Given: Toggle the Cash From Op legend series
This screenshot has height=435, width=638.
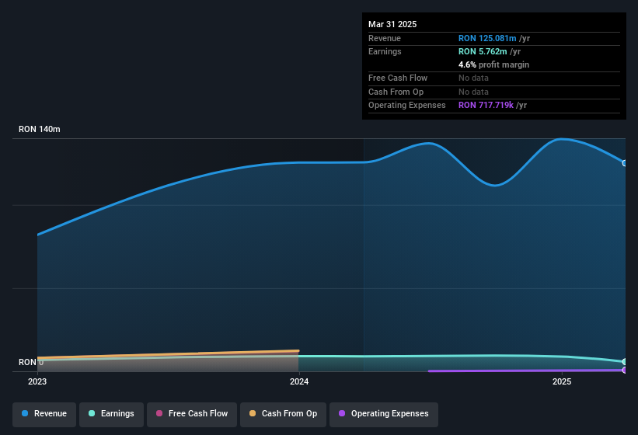Looking at the screenshot, I should (x=283, y=413).
